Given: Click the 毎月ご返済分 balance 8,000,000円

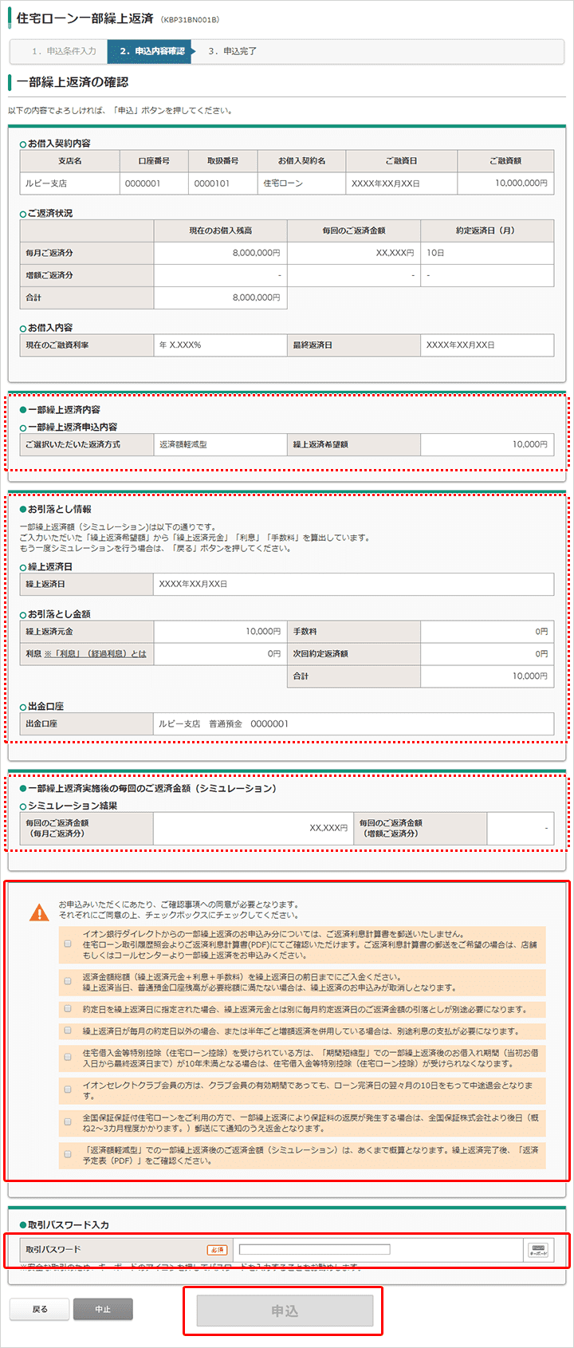Looking at the screenshot, I should pos(221,253).
